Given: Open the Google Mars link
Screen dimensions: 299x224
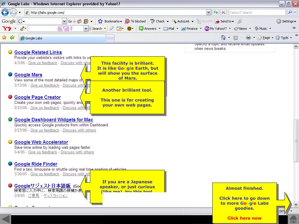Looking at the screenshot, I should 28,75.
